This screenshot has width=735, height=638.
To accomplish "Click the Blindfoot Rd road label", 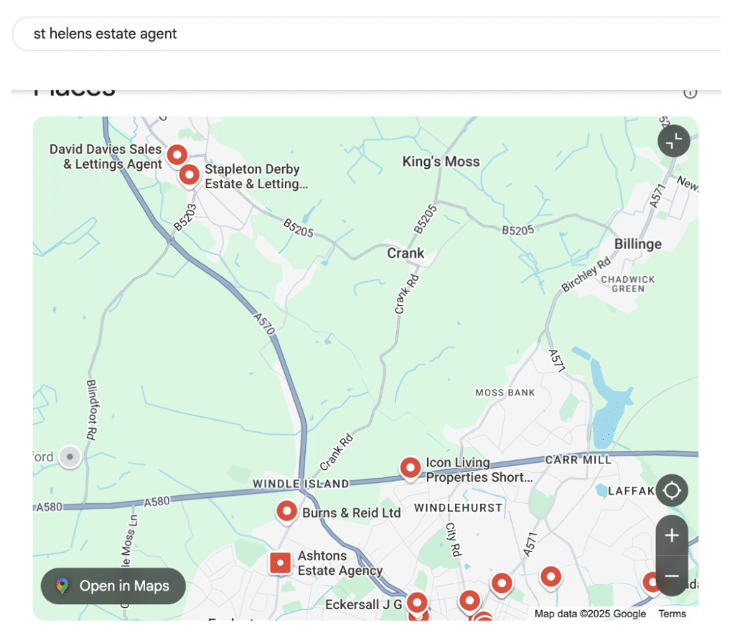I will pyautogui.click(x=92, y=410).
